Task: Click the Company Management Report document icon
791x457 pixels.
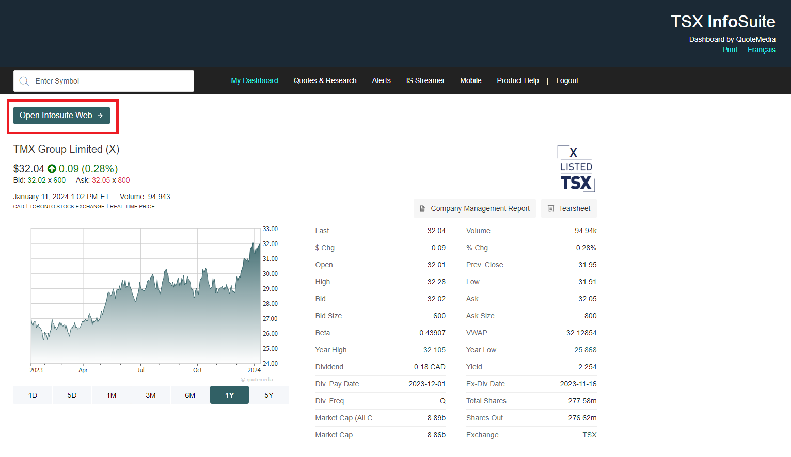Action: (422, 208)
